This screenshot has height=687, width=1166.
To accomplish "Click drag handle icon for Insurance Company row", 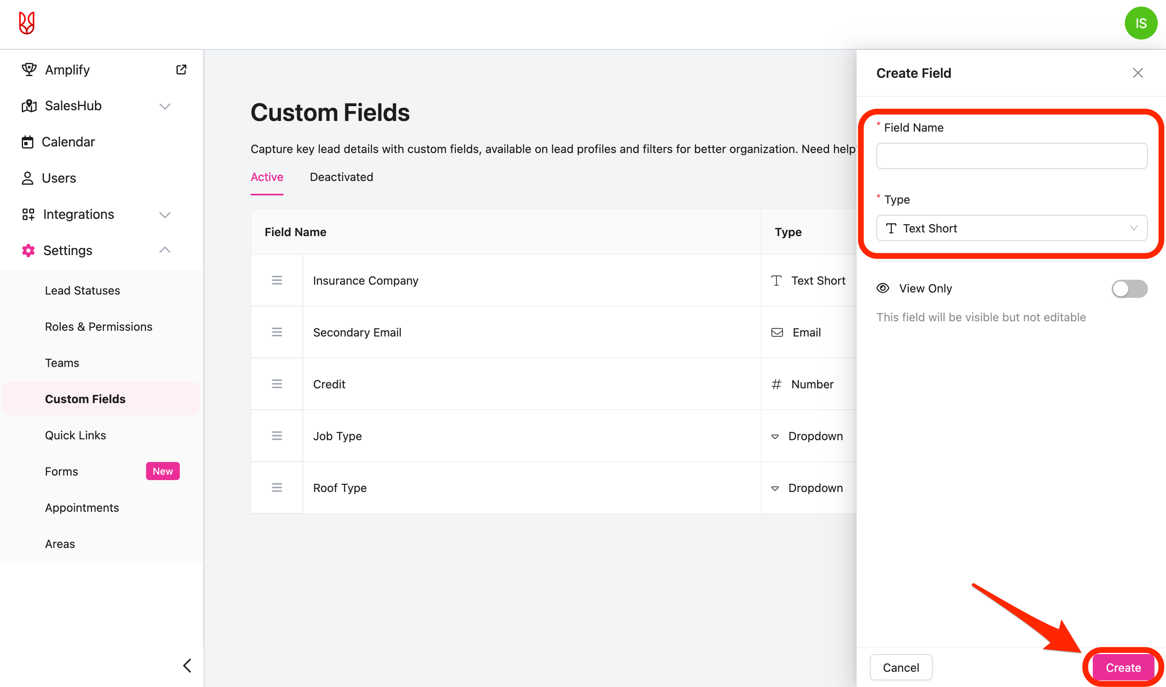I will (x=277, y=280).
